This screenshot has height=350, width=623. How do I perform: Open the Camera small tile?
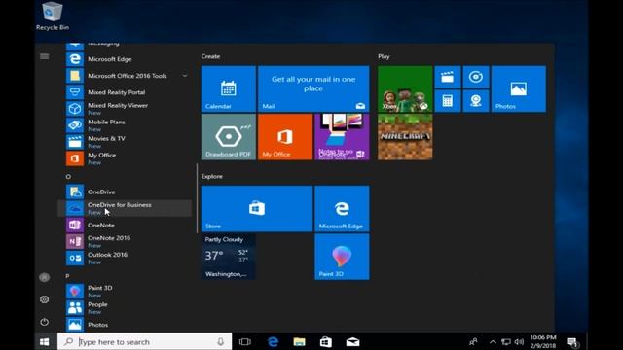click(x=476, y=101)
